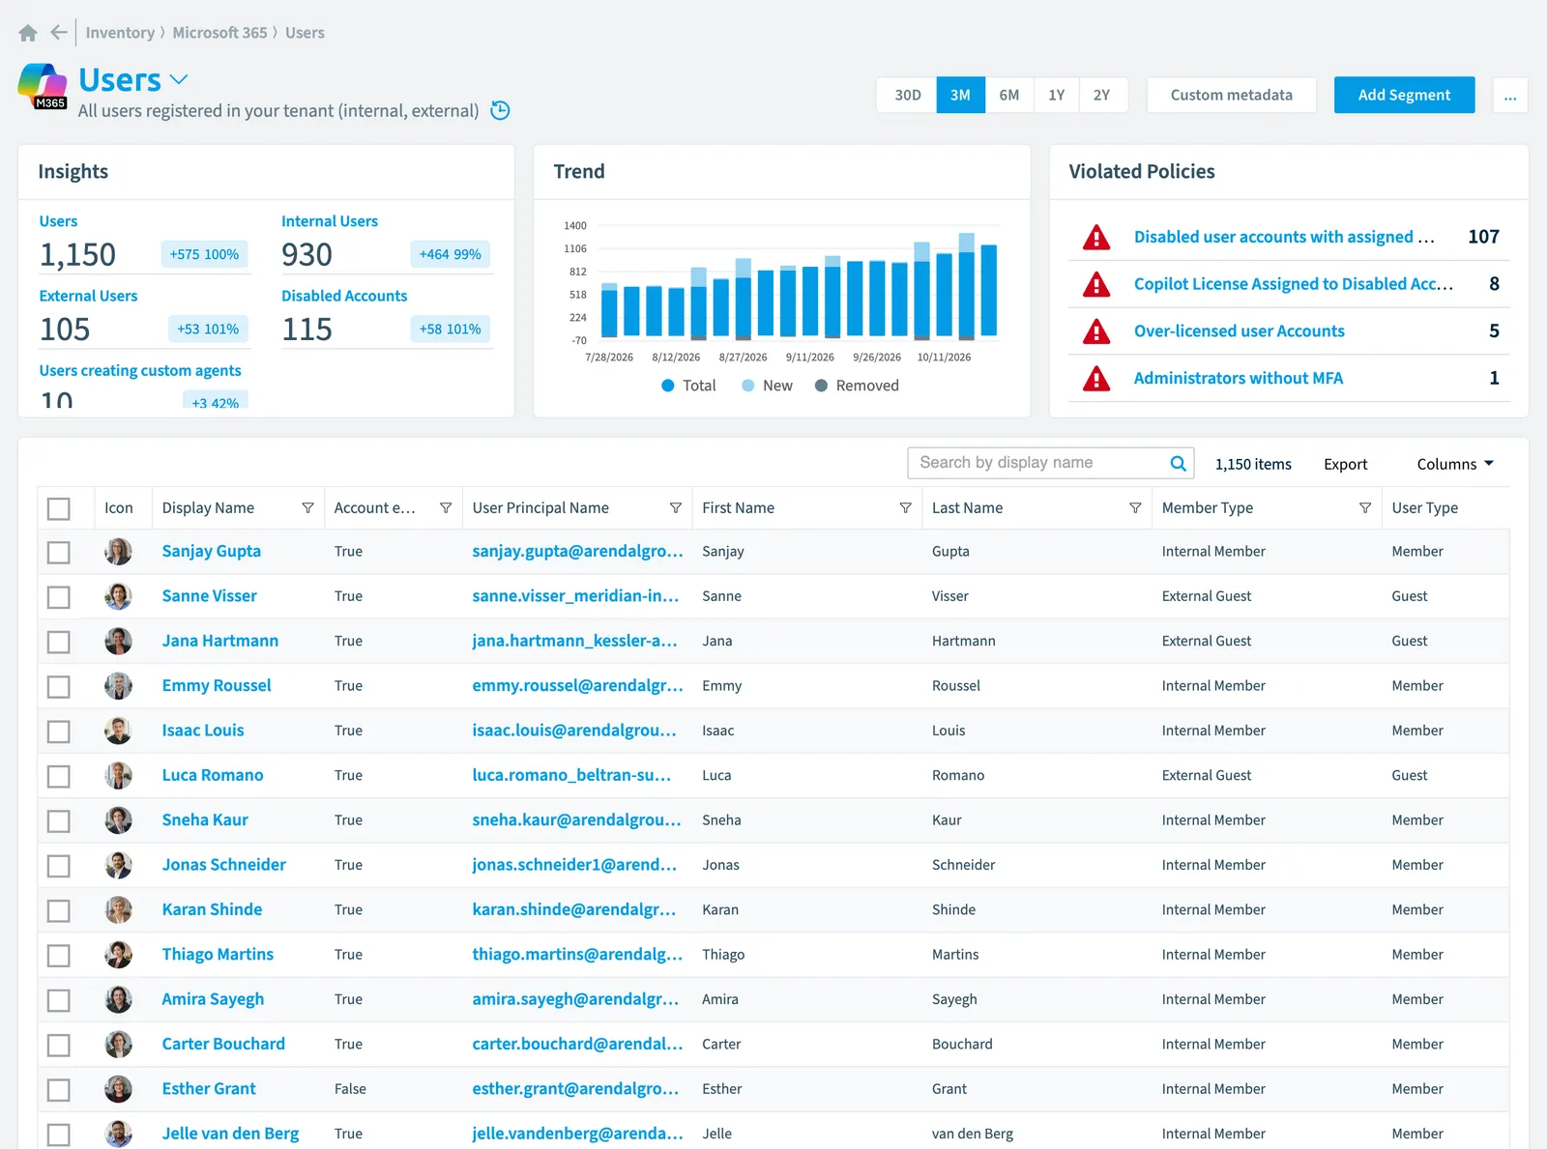Choose the 6M time range
This screenshot has height=1149, width=1547.
(x=1009, y=95)
